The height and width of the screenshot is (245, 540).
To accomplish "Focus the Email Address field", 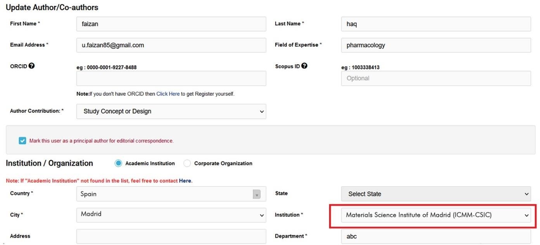I will pos(171,45).
